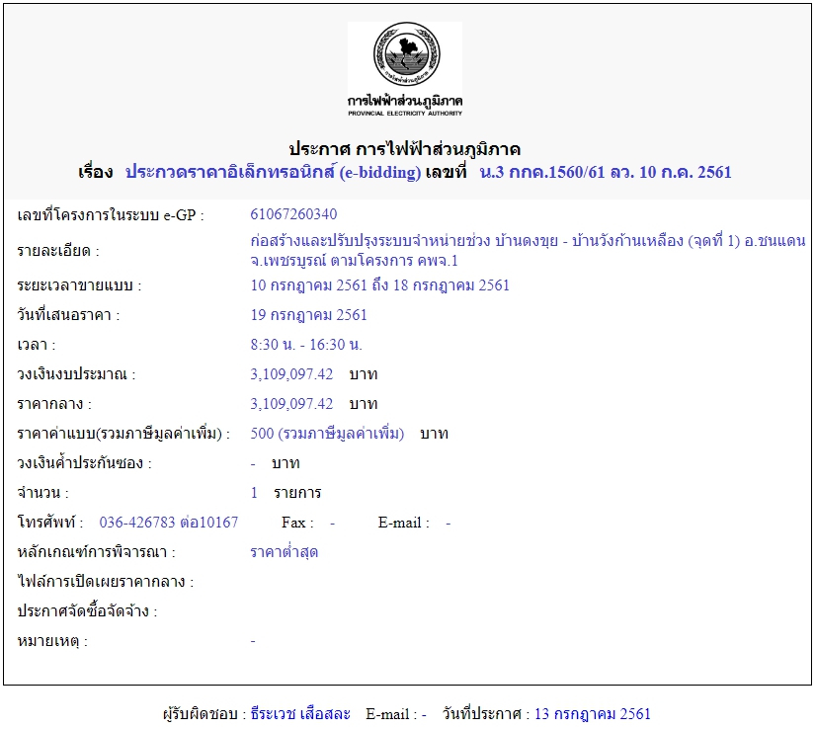Viewport: 816px width, 729px height.
Task: Select label 'หลักเกณฑ์การพิจารณา :'
Action: (96, 552)
